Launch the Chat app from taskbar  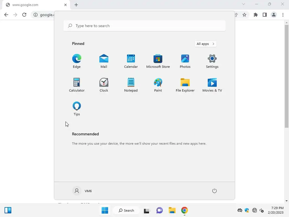click(160, 210)
